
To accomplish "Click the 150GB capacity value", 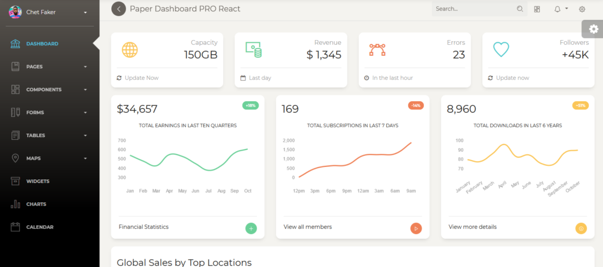I will (x=201, y=55).
